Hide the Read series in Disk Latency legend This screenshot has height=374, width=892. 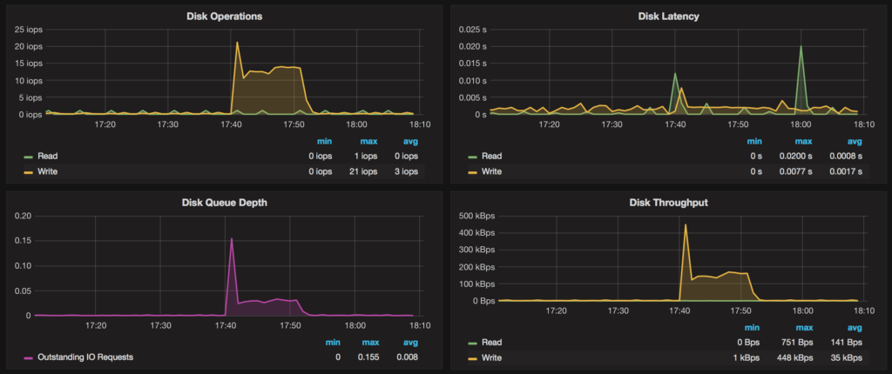(491, 157)
